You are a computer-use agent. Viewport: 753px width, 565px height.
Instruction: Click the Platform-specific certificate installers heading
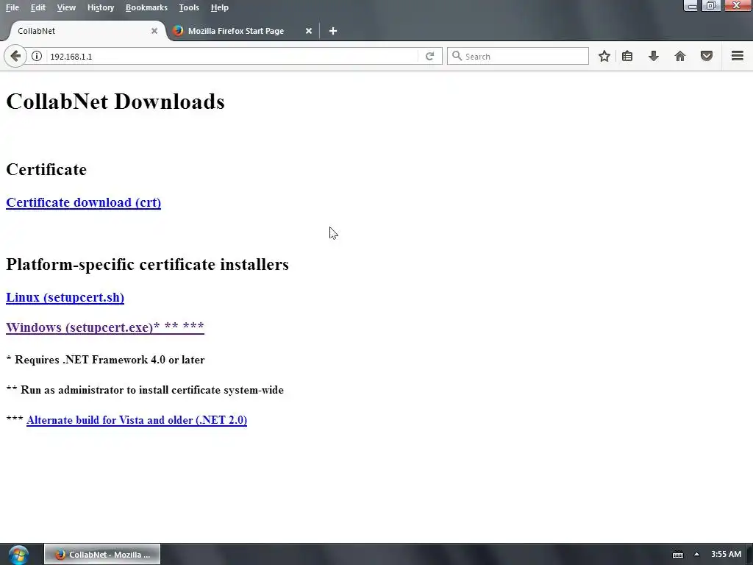coord(147,264)
